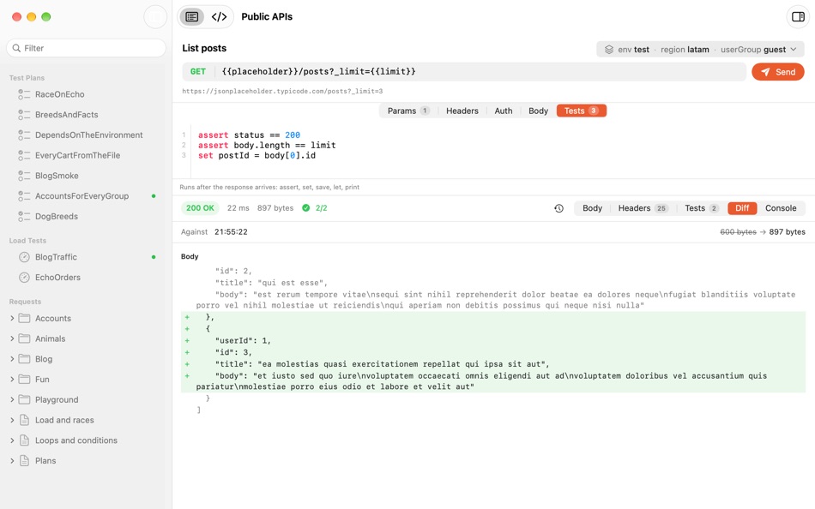Expand the Accounts folder

tap(12, 318)
